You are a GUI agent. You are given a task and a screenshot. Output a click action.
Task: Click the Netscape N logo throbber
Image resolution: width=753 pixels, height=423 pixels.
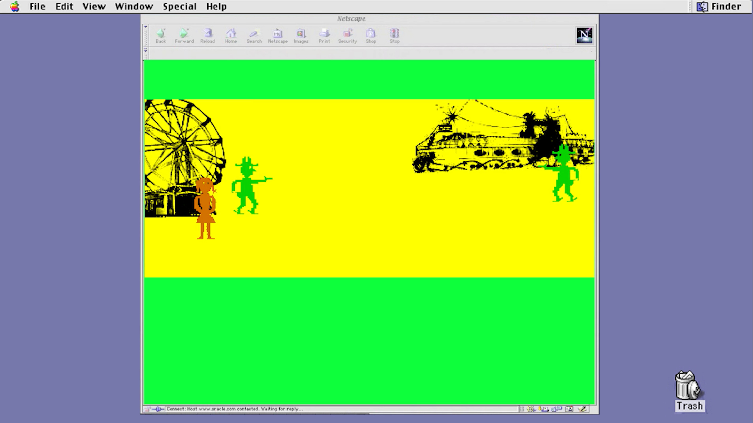point(584,35)
